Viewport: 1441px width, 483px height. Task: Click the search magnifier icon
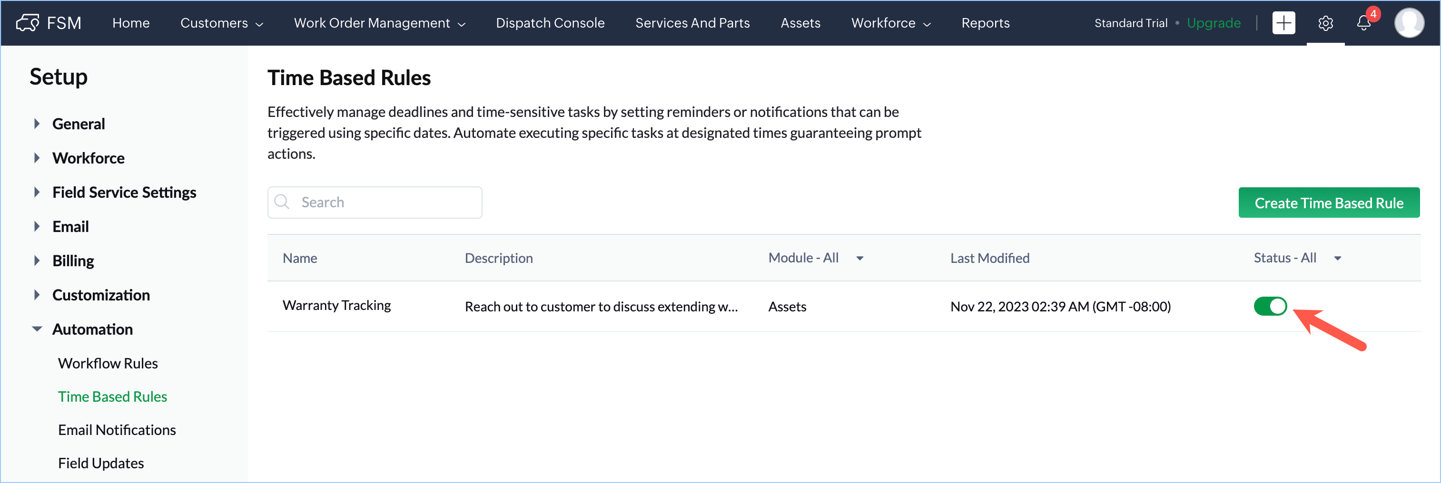283,202
